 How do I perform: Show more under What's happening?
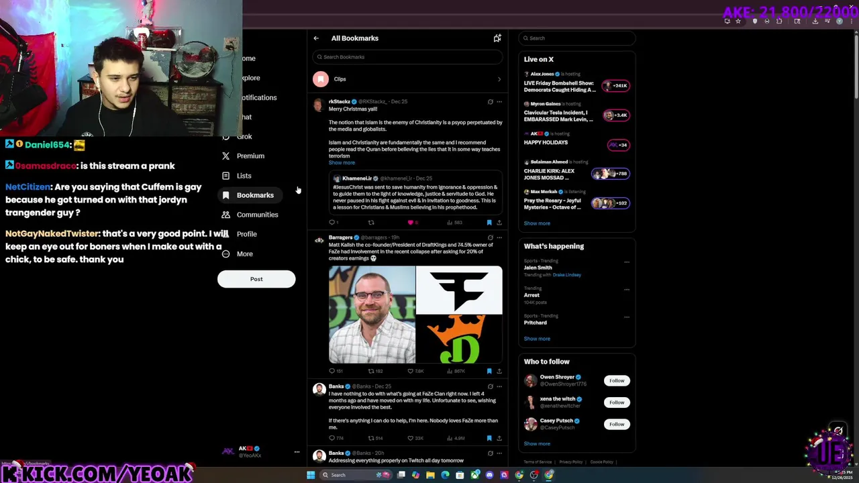(537, 339)
